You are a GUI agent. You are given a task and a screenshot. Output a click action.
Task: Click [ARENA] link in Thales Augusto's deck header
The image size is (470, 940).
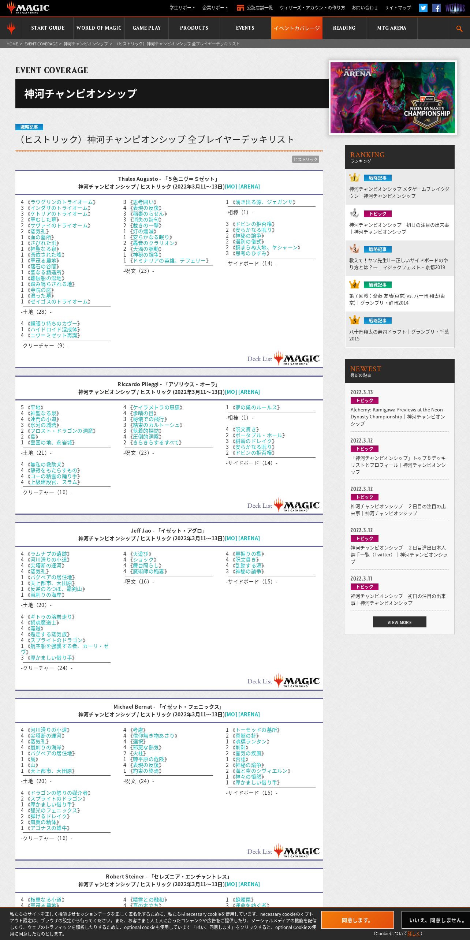click(249, 187)
